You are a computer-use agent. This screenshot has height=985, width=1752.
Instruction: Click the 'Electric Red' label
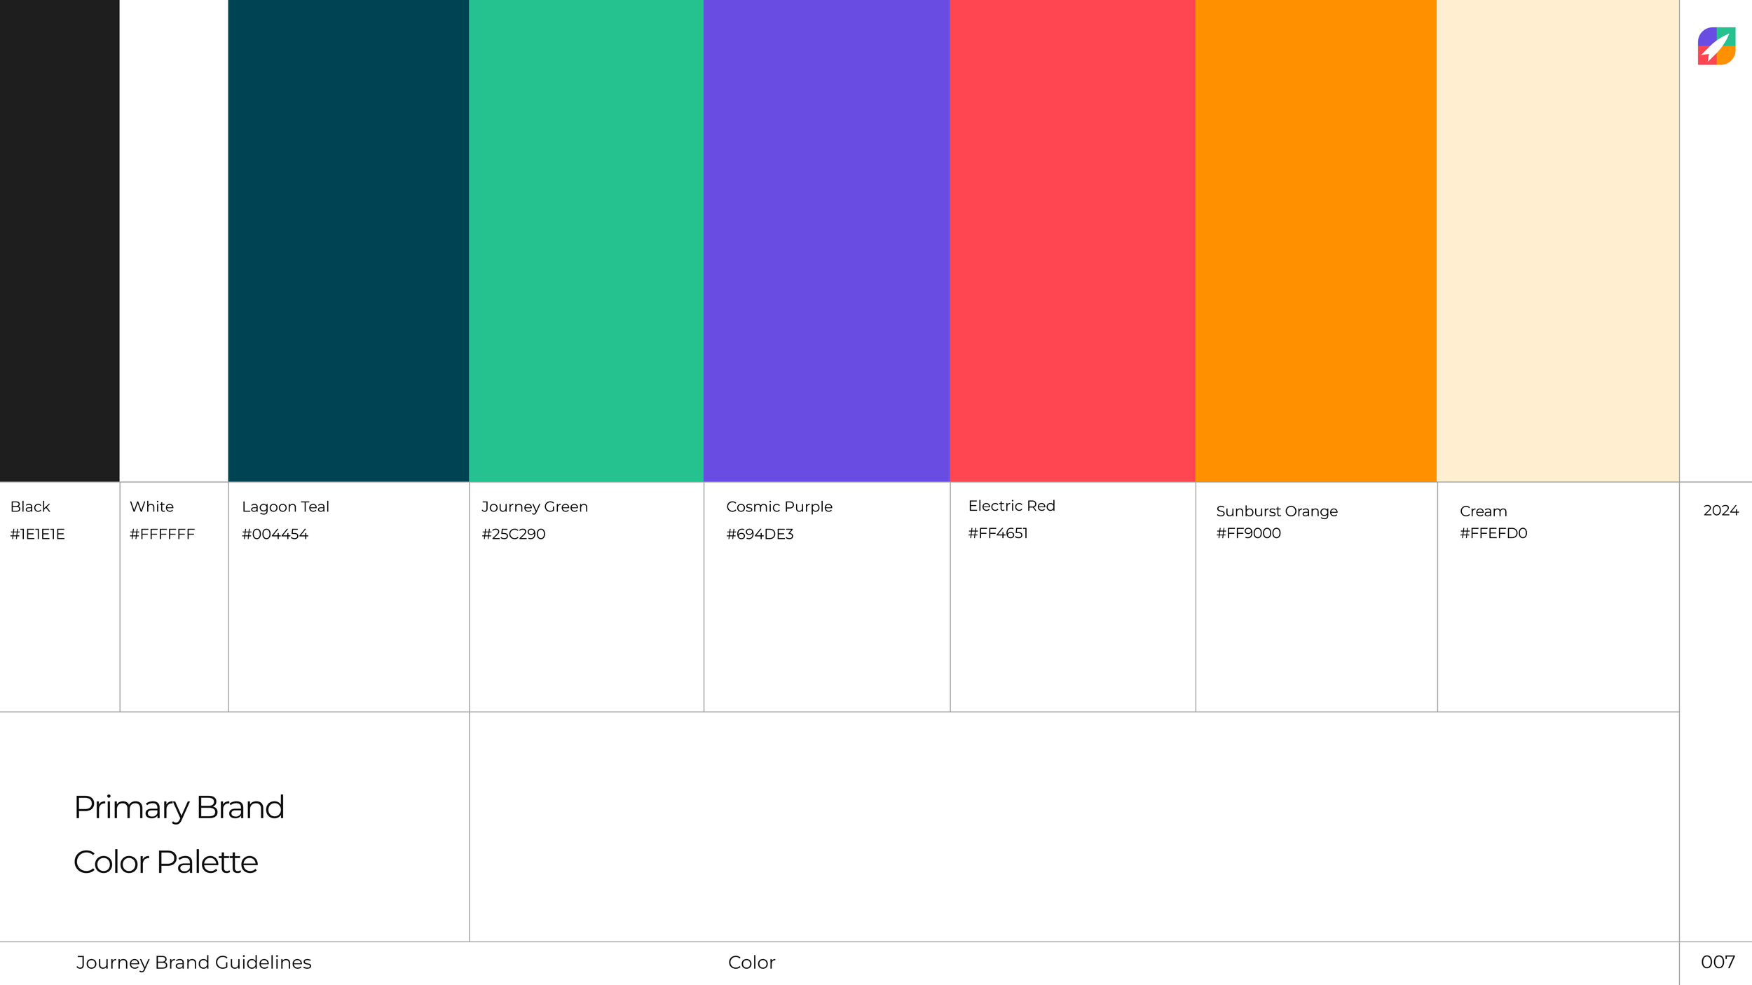click(1011, 506)
